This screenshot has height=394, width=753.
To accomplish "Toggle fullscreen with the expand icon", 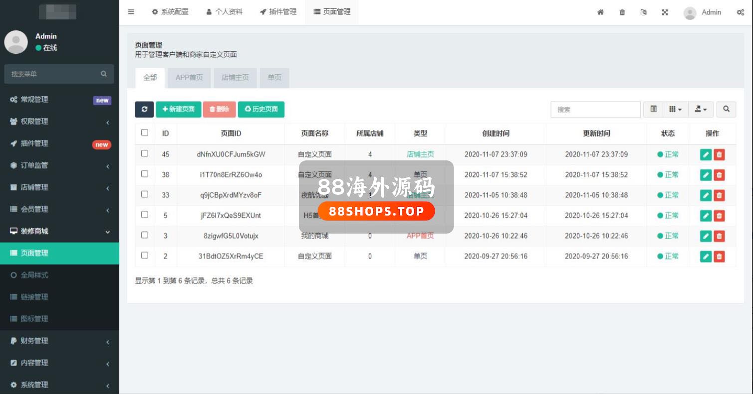I will point(665,12).
